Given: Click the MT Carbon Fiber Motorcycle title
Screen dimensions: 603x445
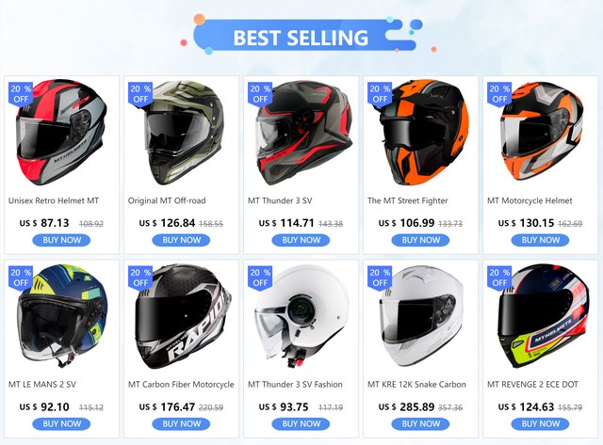Looking at the screenshot, I should click(181, 385).
